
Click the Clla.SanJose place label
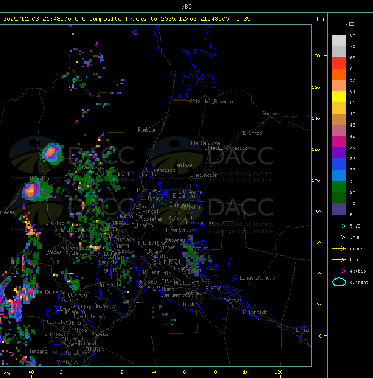coord(204,143)
